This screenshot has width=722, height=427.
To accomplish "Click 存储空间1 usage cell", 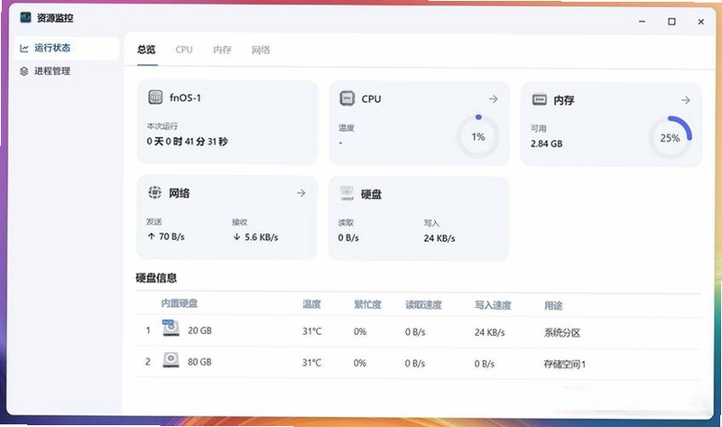I will [x=565, y=365].
